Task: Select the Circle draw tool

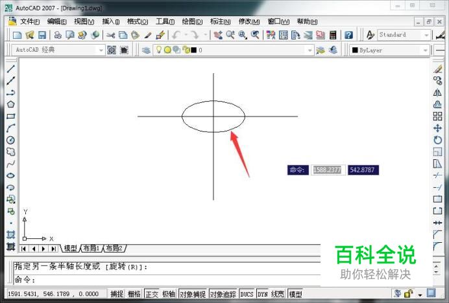Action: (11, 140)
